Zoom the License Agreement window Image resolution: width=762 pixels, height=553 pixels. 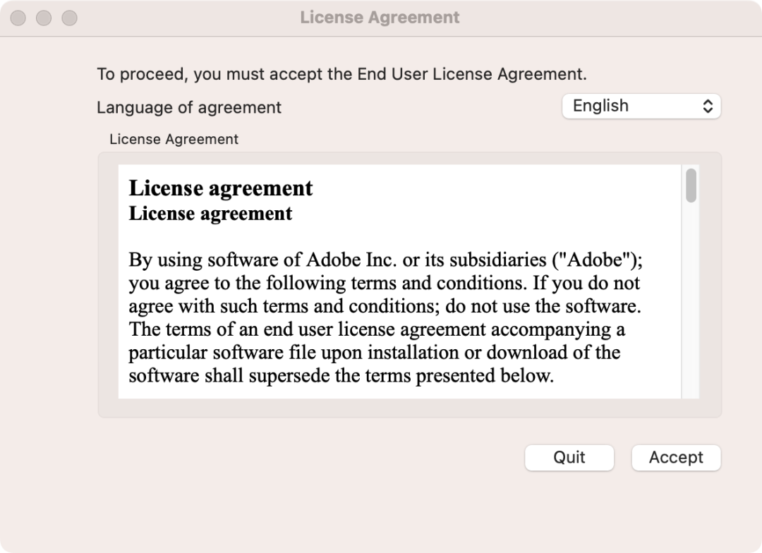(69, 18)
